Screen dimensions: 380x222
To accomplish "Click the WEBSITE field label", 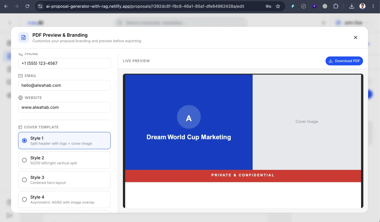I will [x=33, y=98].
